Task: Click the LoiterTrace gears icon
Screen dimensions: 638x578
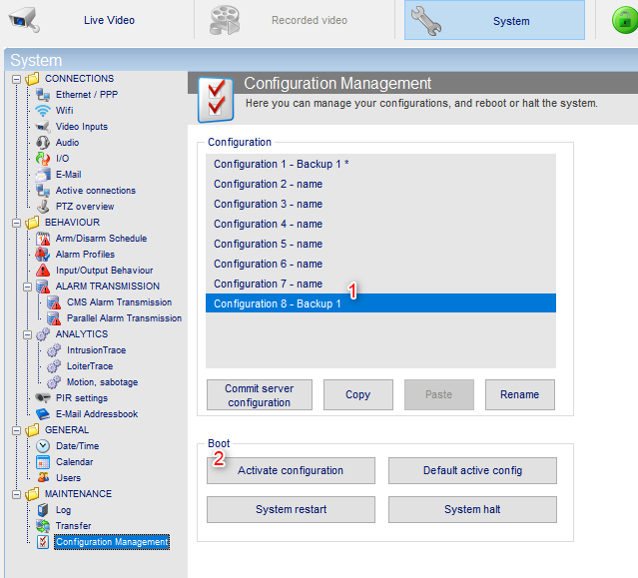Action: (x=54, y=366)
